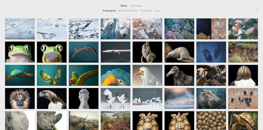Open the two polar bears underwater photo

pos(115,29)
